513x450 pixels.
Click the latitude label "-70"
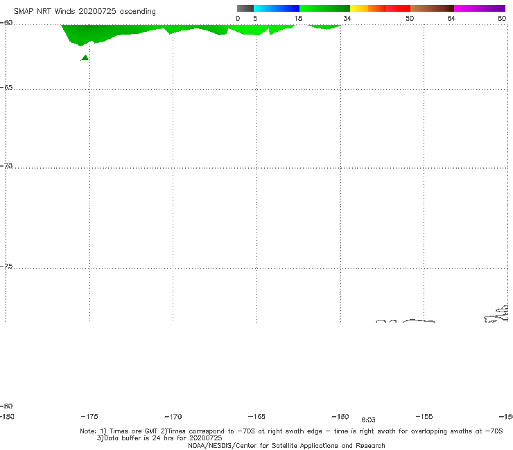pyautogui.click(x=6, y=166)
